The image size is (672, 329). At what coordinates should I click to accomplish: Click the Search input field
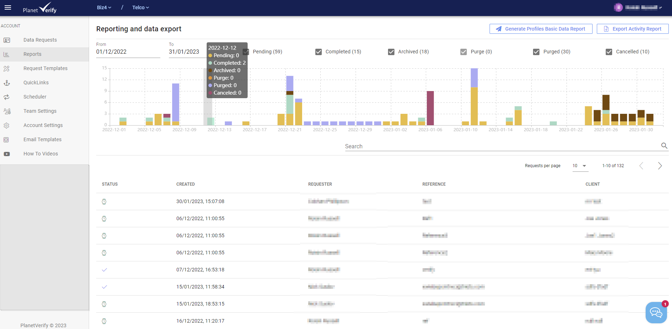[502, 146]
